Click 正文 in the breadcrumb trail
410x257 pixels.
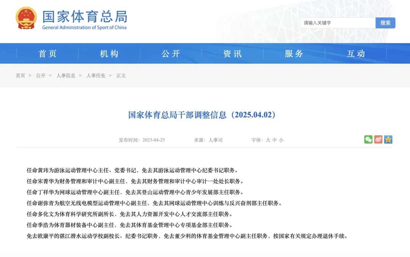click(121, 76)
